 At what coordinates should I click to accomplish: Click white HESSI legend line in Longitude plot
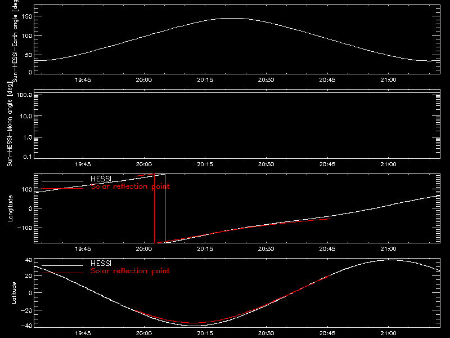click(x=62, y=181)
